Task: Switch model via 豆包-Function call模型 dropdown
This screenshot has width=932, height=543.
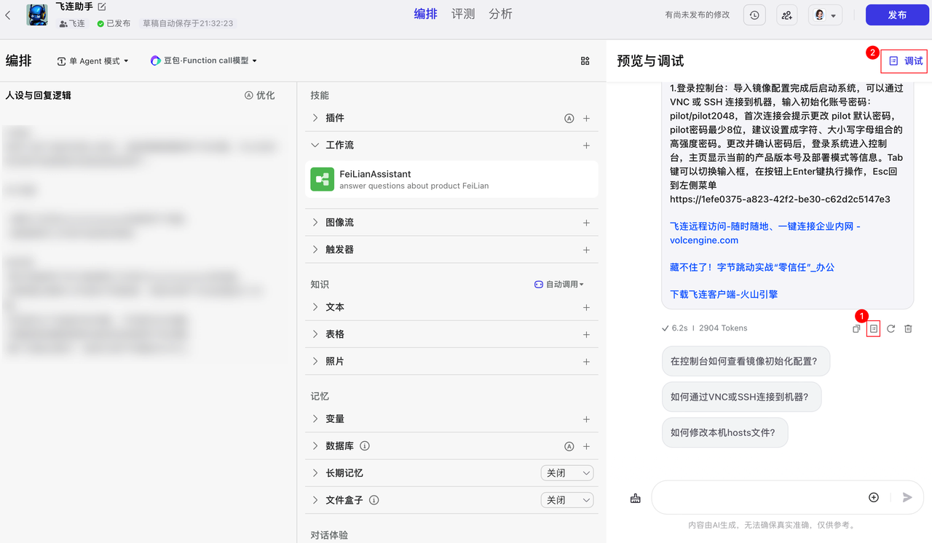Action: (202, 60)
